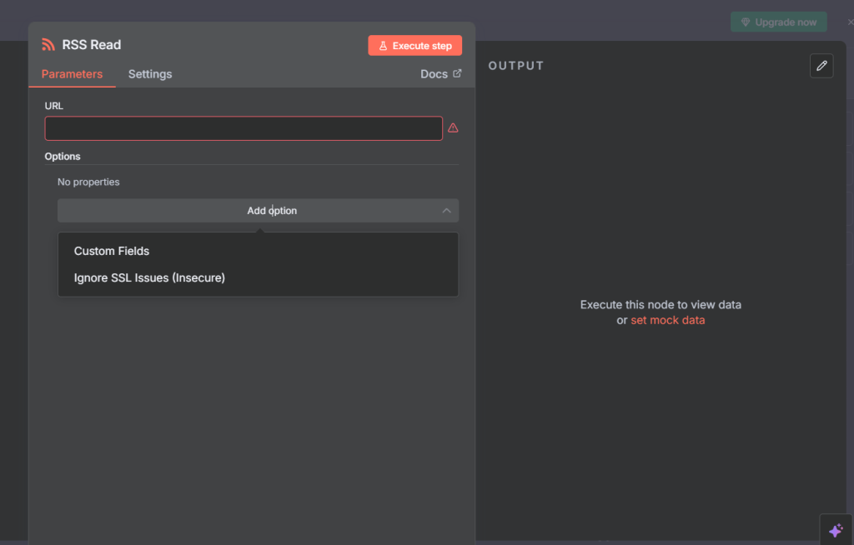Click the RSS Read node title
The width and height of the screenshot is (854, 545).
pos(92,45)
